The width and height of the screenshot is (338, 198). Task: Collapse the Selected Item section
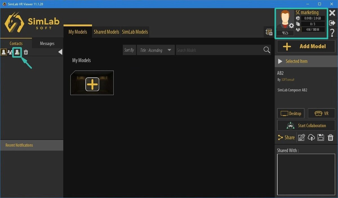pyautogui.click(x=280, y=61)
